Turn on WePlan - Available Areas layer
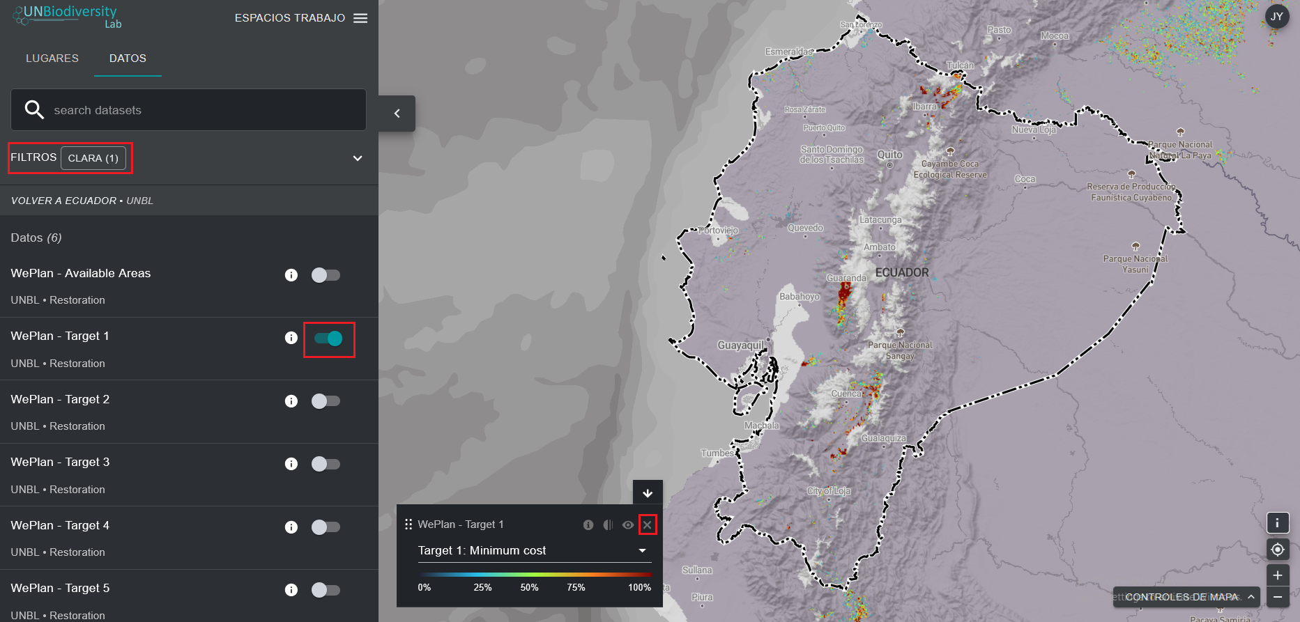 (326, 275)
